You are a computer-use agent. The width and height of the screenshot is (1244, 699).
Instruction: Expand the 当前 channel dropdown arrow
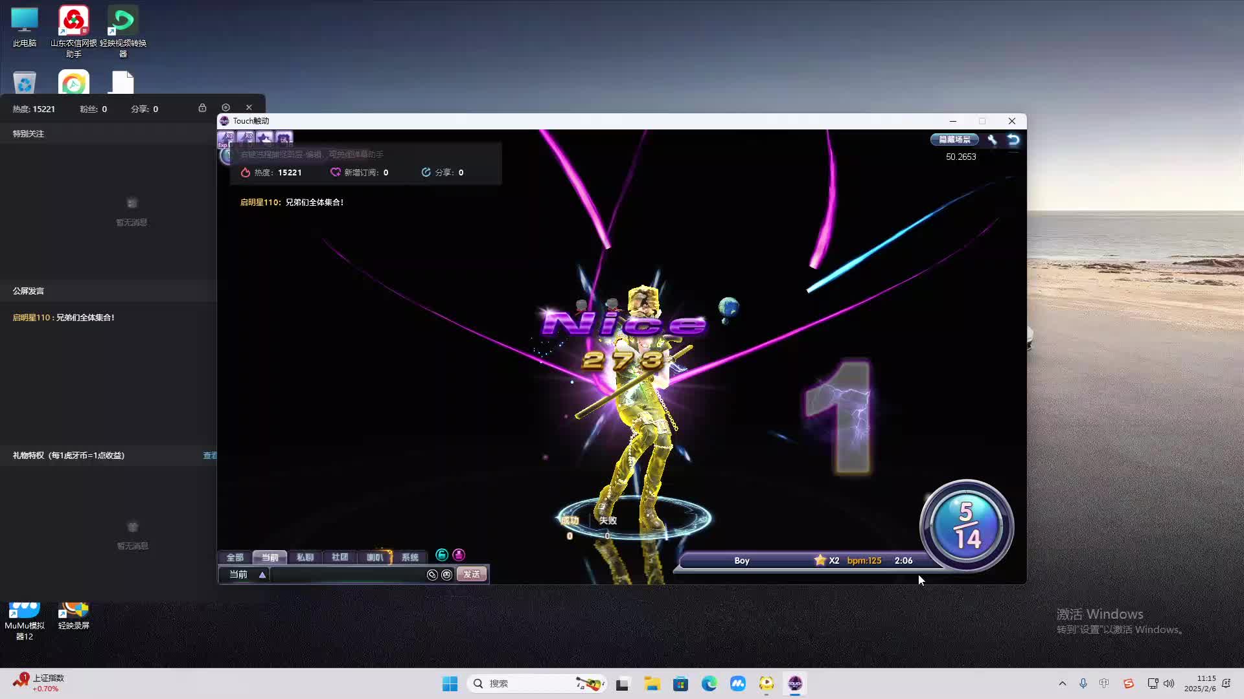262,575
